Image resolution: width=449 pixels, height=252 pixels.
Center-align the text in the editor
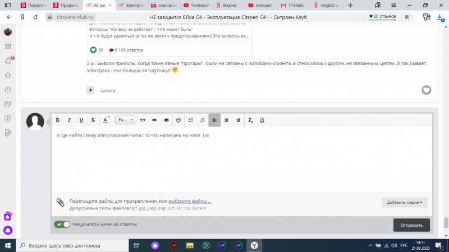click(226, 120)
